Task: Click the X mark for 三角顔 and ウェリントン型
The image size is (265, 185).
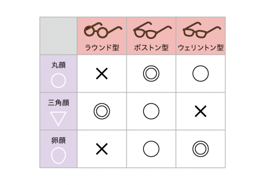Action: [200, 111]
